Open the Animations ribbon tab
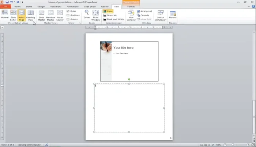This screenshot has width=256, height=147. (x=72, y=7)
